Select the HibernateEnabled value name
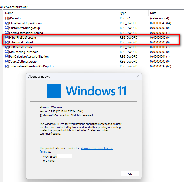The height and width of the screenshot is (182, 184). [x=21, y=42]
